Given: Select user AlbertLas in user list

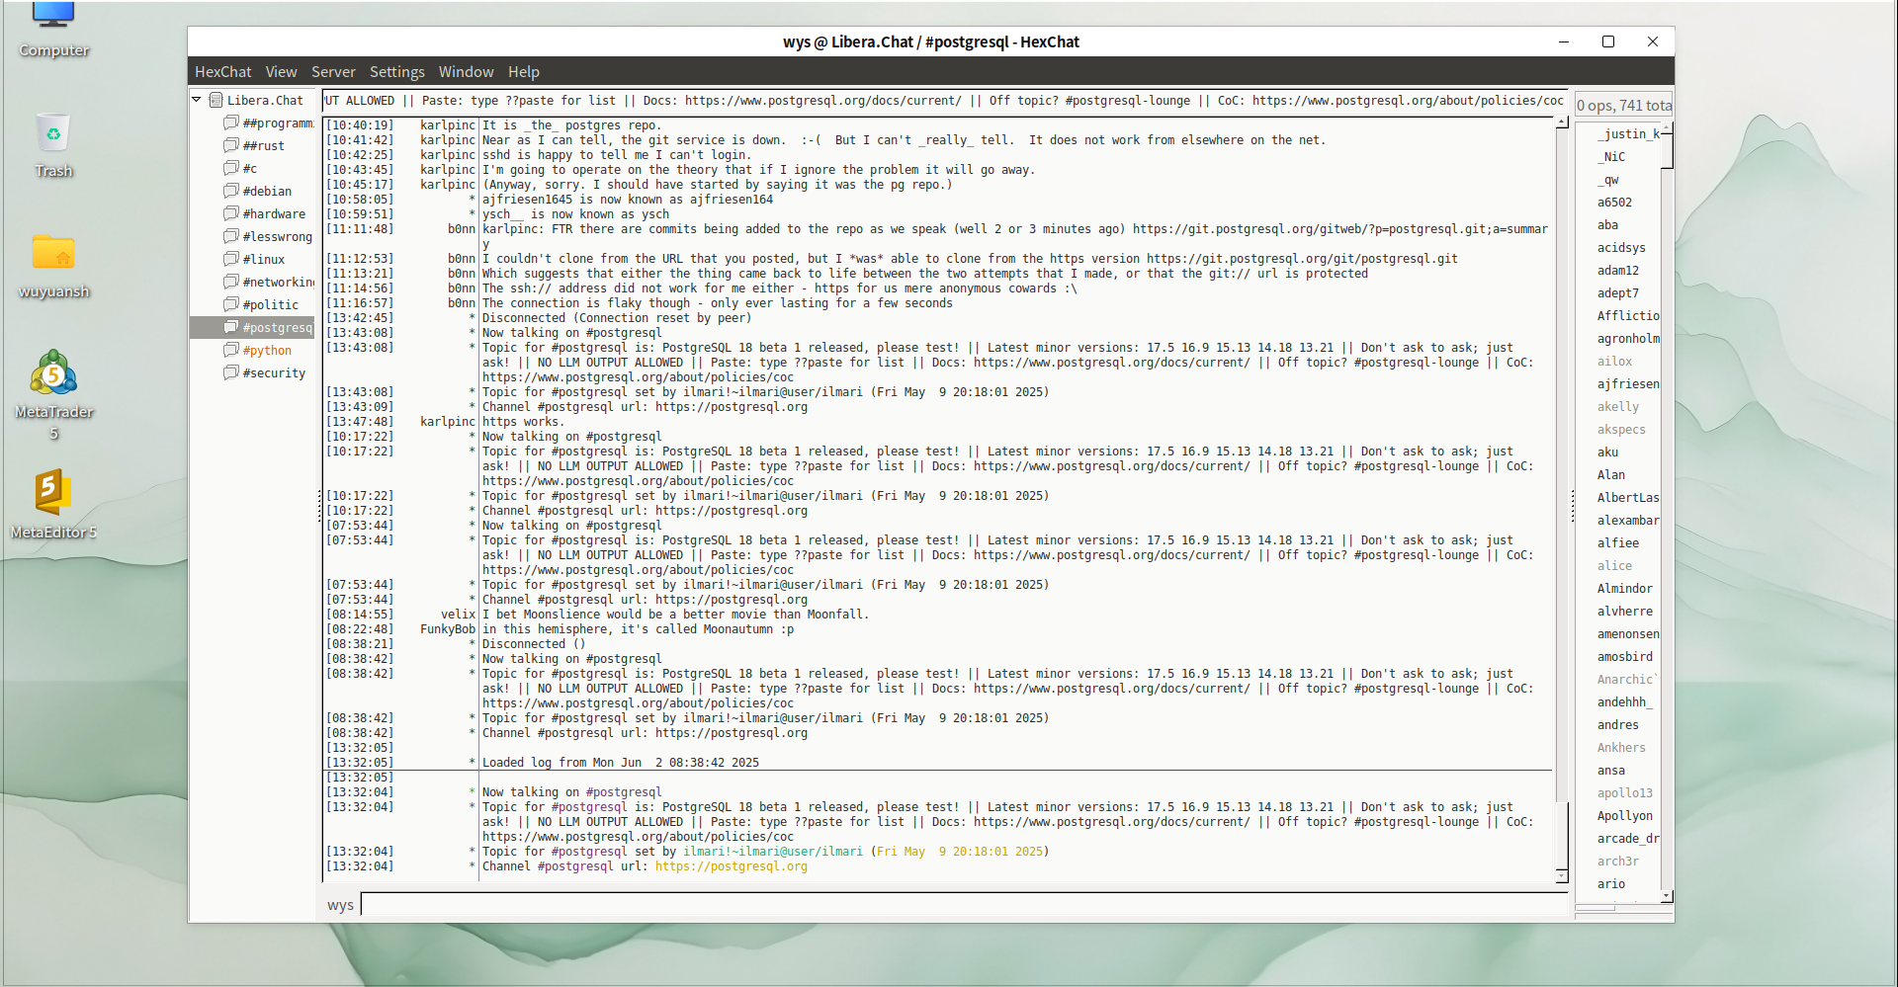Looking at the screenshot, I should pyautogui.click(x=1627, y=498).
